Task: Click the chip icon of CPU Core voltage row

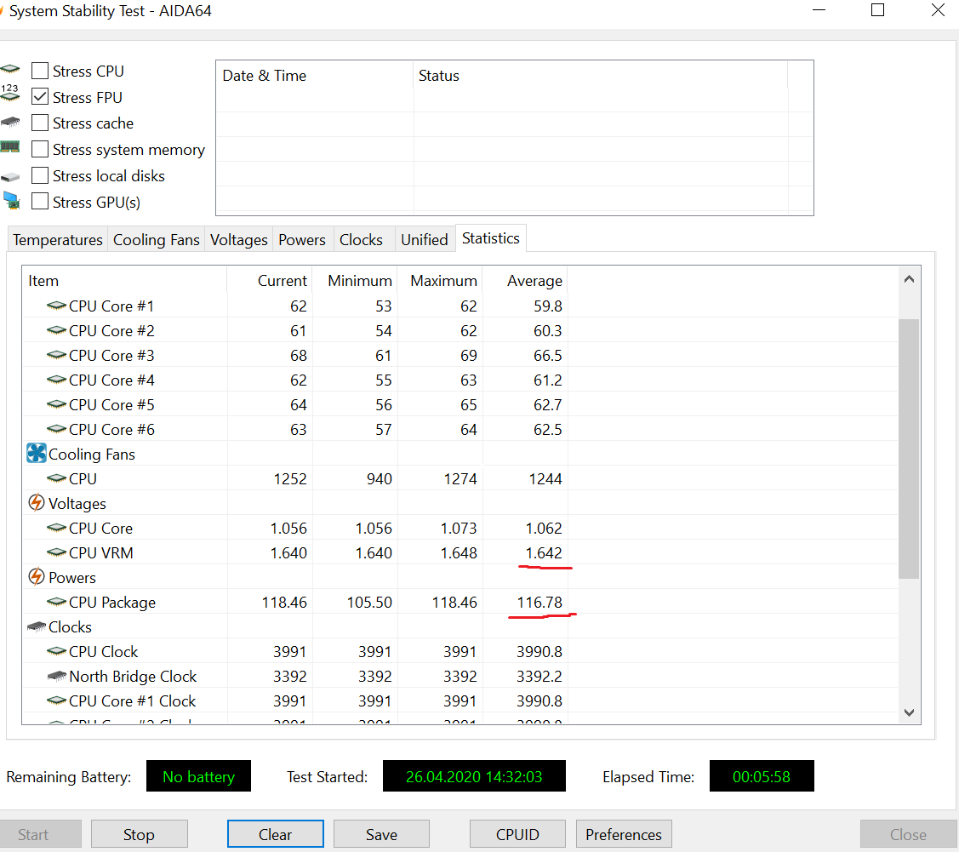Action: tap(56, 527)
